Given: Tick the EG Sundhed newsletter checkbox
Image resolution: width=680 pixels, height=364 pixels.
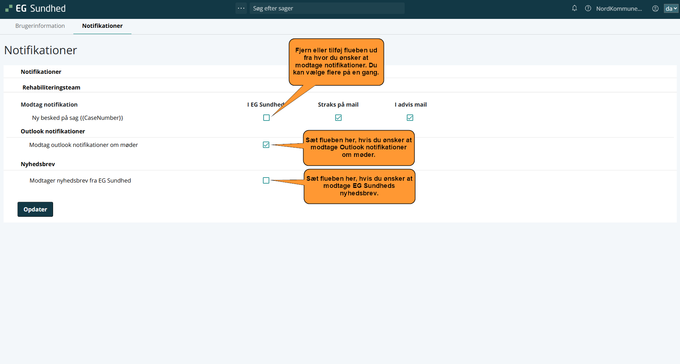Looking at the screenshot, I should tap(266, 180).
